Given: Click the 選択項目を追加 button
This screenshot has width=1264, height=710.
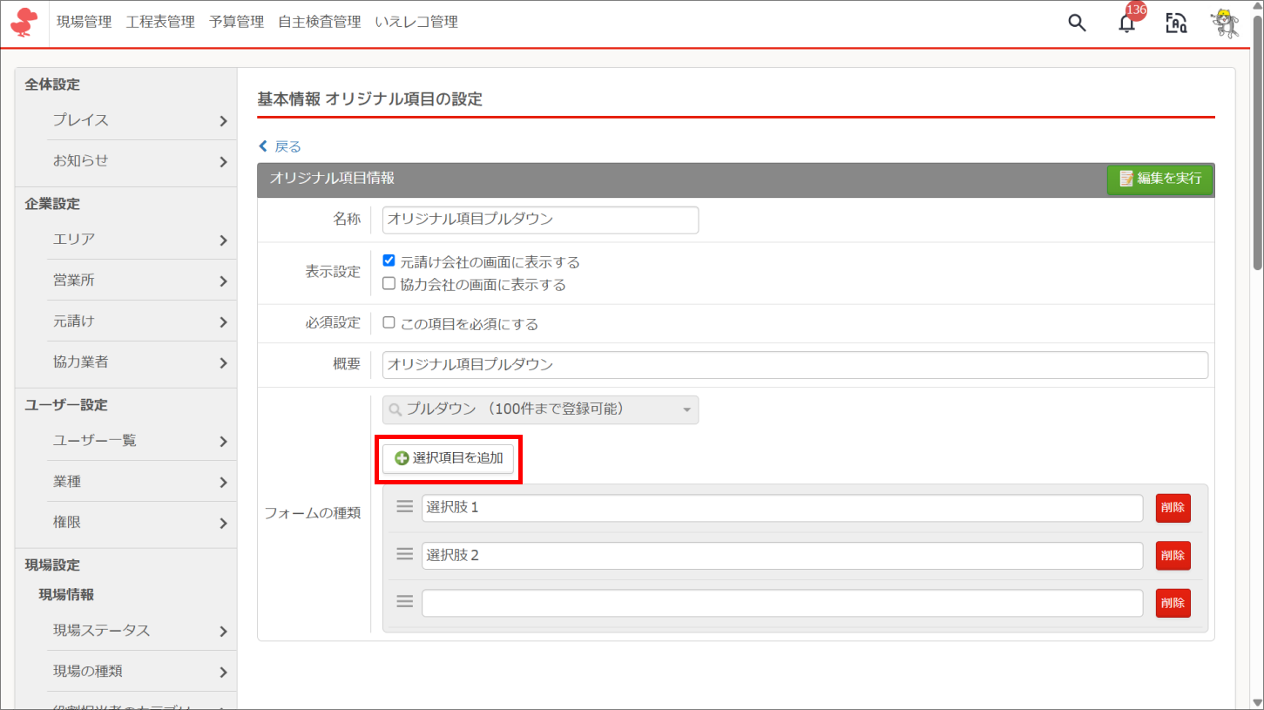Looking at the screenshot, I should (449, 458).
